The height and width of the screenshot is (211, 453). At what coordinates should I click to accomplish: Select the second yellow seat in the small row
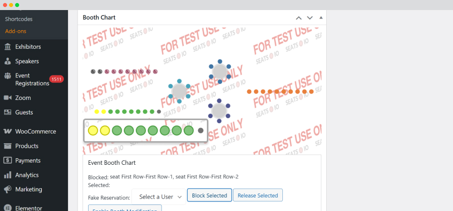(x=104, y=112)
